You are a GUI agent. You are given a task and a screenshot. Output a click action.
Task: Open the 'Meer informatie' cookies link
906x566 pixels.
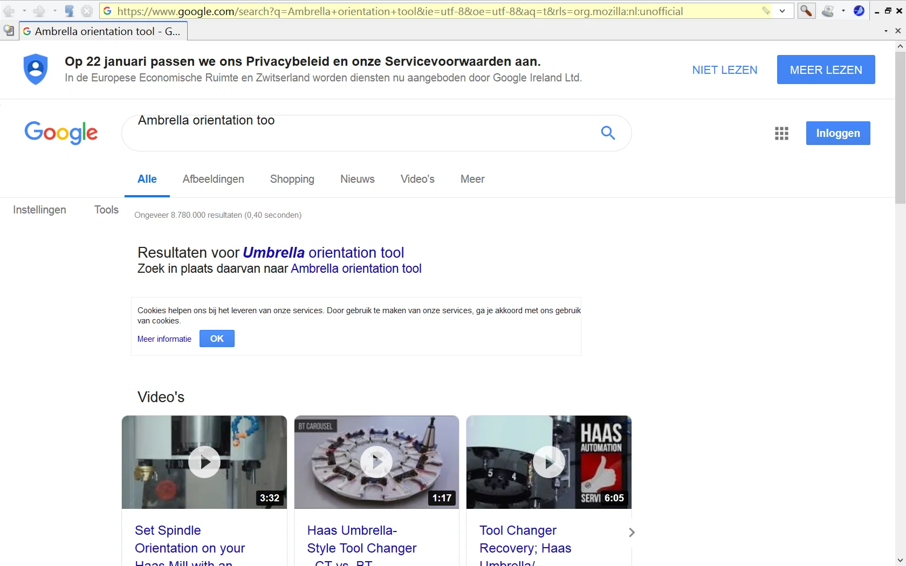click(164, 339)
